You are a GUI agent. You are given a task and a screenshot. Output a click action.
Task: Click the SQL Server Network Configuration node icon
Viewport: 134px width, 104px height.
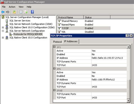[x=7, y=31]
